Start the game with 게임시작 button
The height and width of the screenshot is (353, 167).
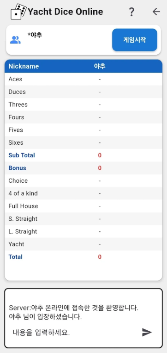pyautogui.click(x=135, y=40)
